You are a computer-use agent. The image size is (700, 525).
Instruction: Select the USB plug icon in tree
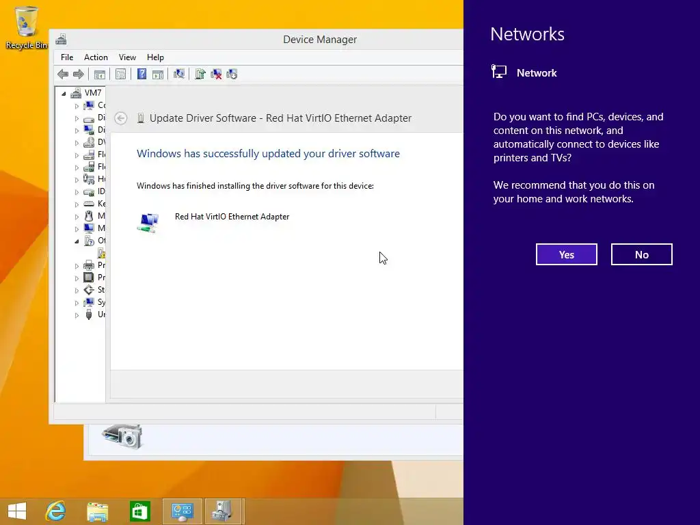(x=89, y=314)
